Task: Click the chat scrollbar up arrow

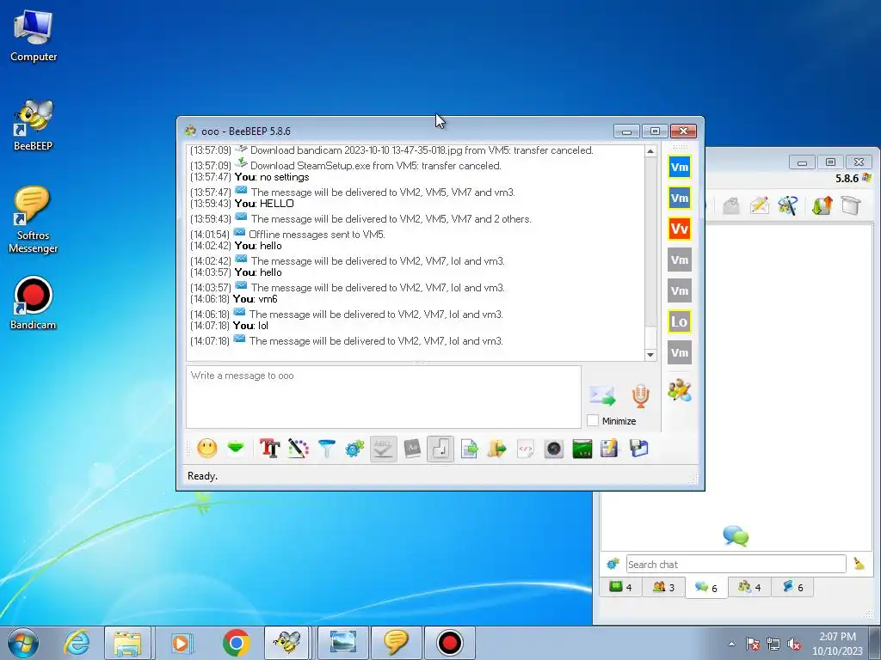Action: coord(650,151)
